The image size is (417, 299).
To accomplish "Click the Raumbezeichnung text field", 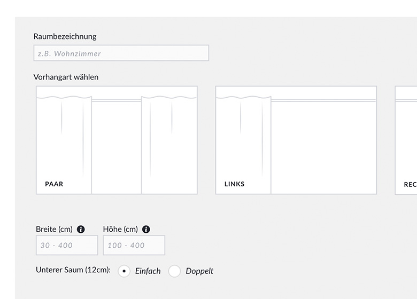I will click(x=121, y=53).
